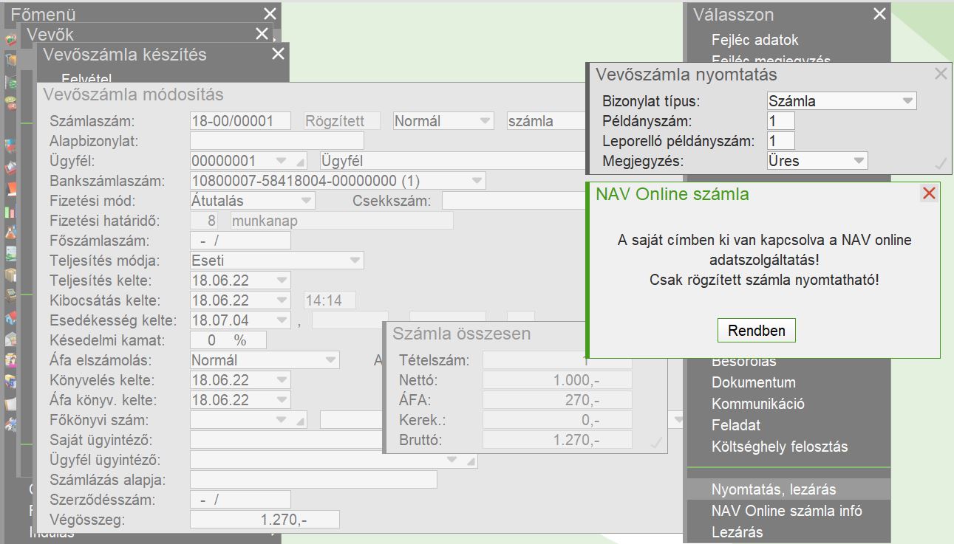The image size is (954, 544).
Task: Expand the Teljesítés módja dropdown
Action: click(355, 261)
